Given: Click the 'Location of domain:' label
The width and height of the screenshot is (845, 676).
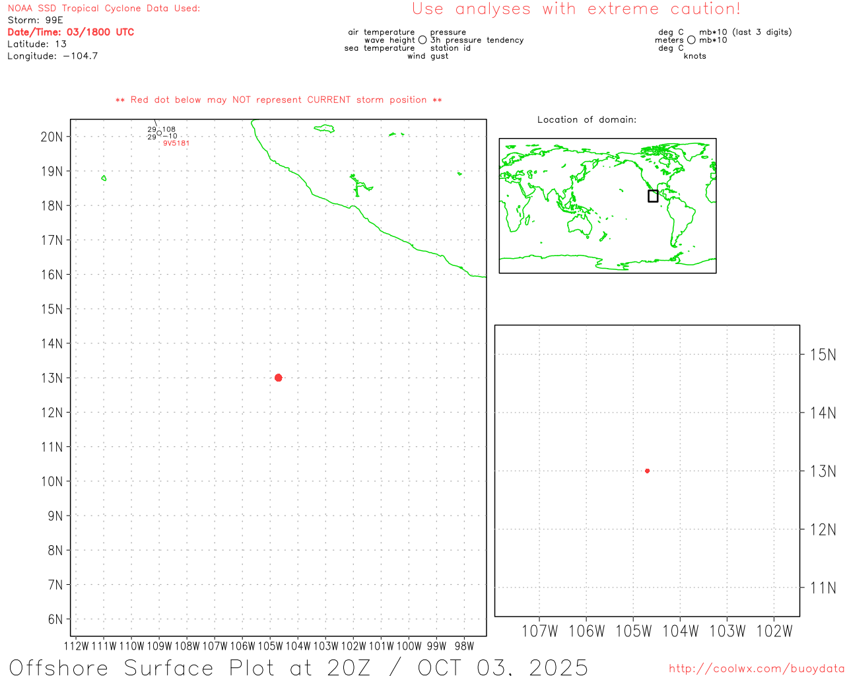Looking at the screenshot, I should click(x=586, y=119).
